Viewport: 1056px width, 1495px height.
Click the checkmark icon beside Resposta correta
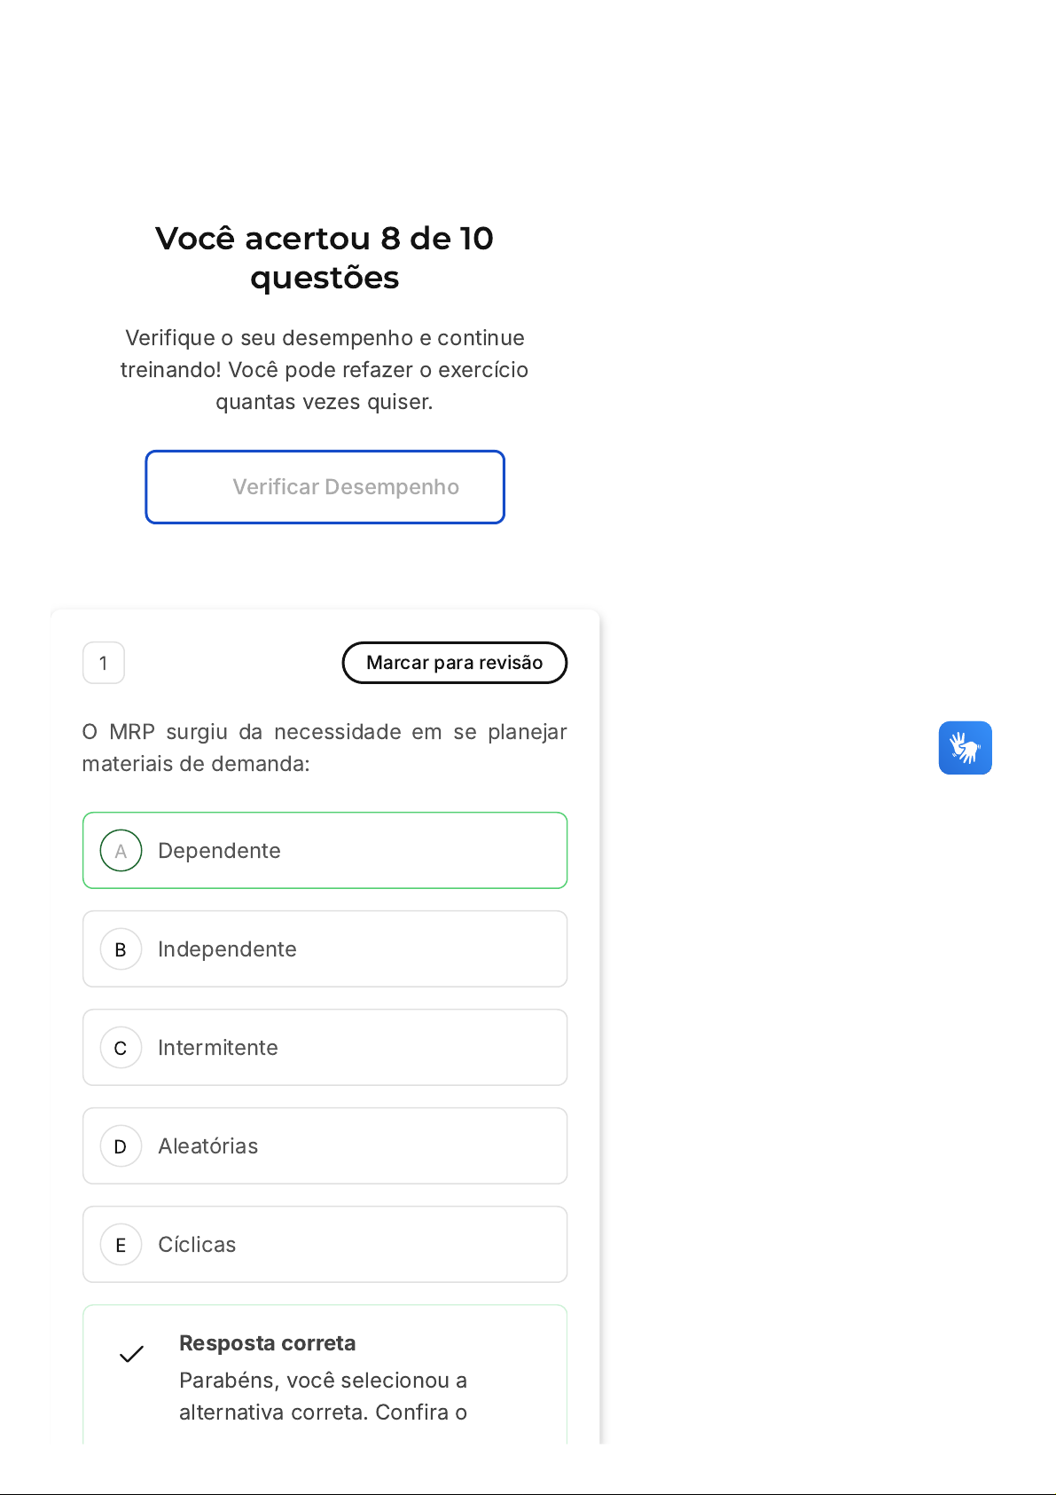pos(131,1354)
